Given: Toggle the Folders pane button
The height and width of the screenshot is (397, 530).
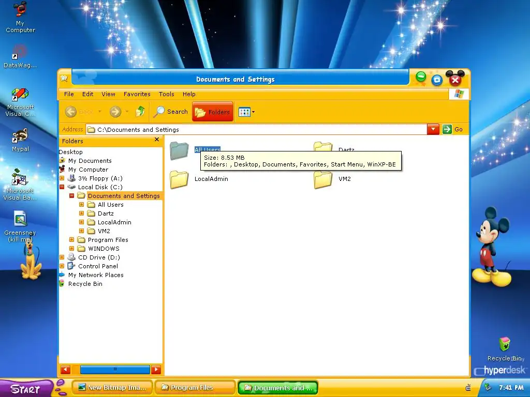Looking at the screenshot, I should (x=213, y=112).
